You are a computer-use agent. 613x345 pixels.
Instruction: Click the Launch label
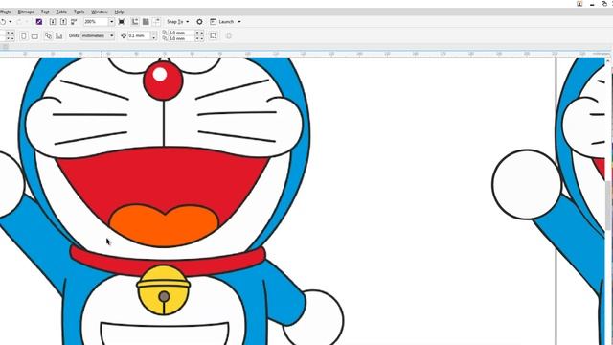pos(226,22)
